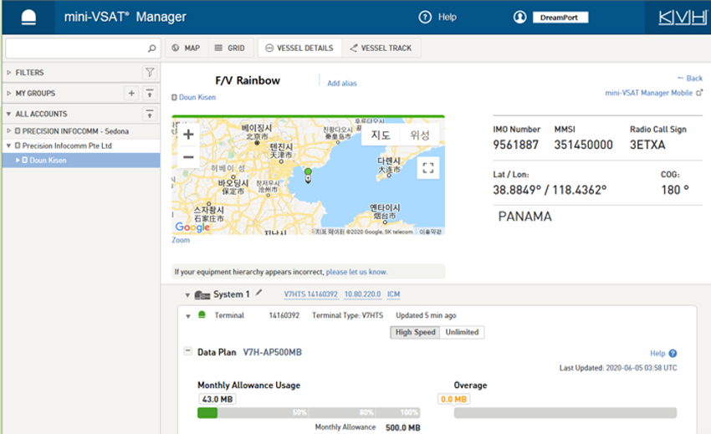Click the Monthly Allowance Usage progress bar

click(309, 413)
